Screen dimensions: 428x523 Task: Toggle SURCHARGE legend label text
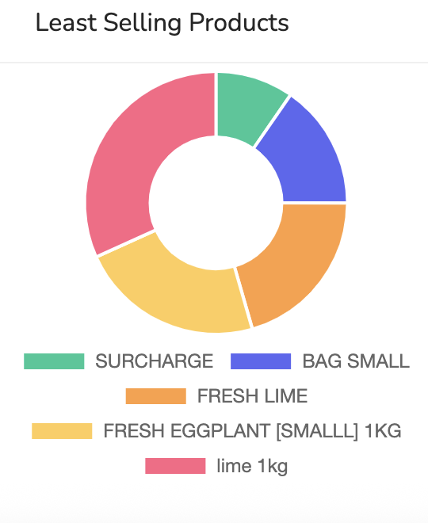pyautogui.click(x=154, y=361)
